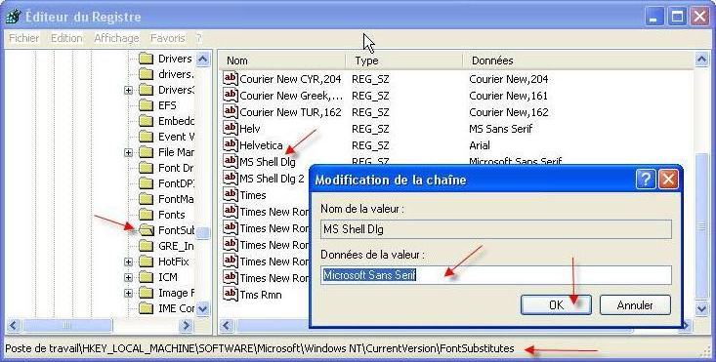The width and height of the screenshot is (716, 362).
Task: Click the dialog's question mark help button
Action: click(646, 180)
